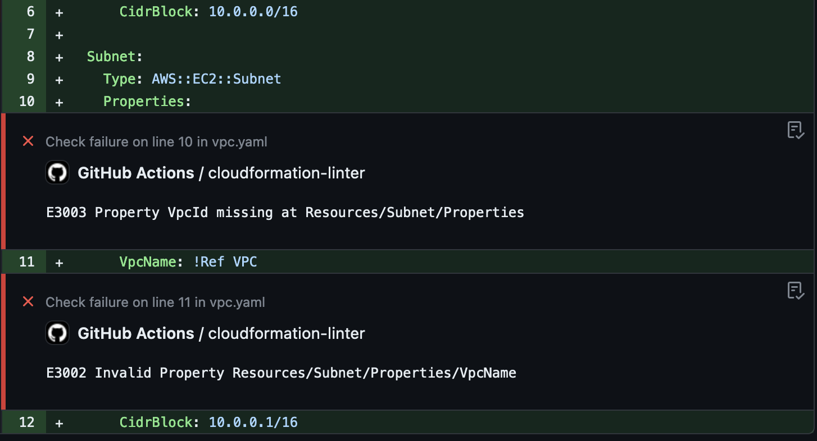Open check run details icon for line 10 annotation
Screen dimensions: 817x441
(796, 130)
